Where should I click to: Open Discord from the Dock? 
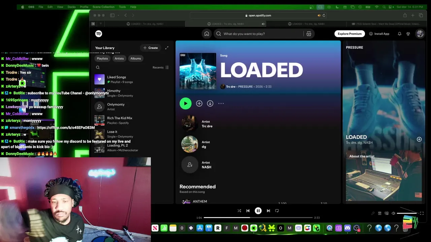coord(347,229)
